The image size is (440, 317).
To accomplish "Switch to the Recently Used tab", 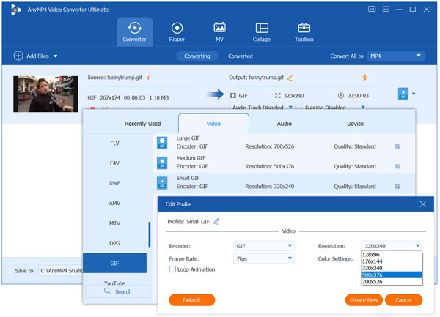I will click(x=142, y=124).
